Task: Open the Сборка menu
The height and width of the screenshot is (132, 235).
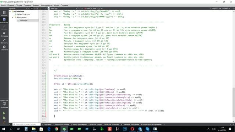Action: [x=19, y=5]
